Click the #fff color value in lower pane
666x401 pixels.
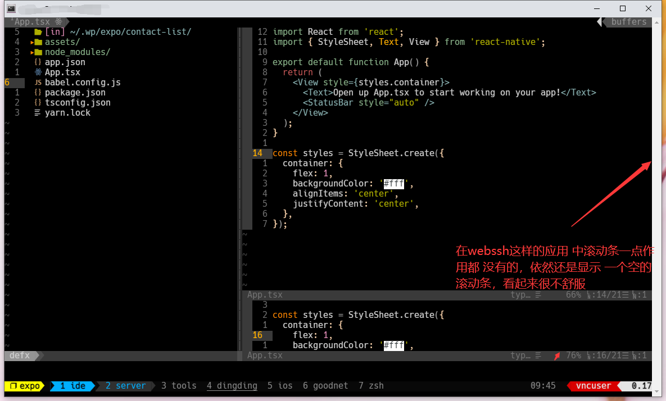[x=394, y=345]
